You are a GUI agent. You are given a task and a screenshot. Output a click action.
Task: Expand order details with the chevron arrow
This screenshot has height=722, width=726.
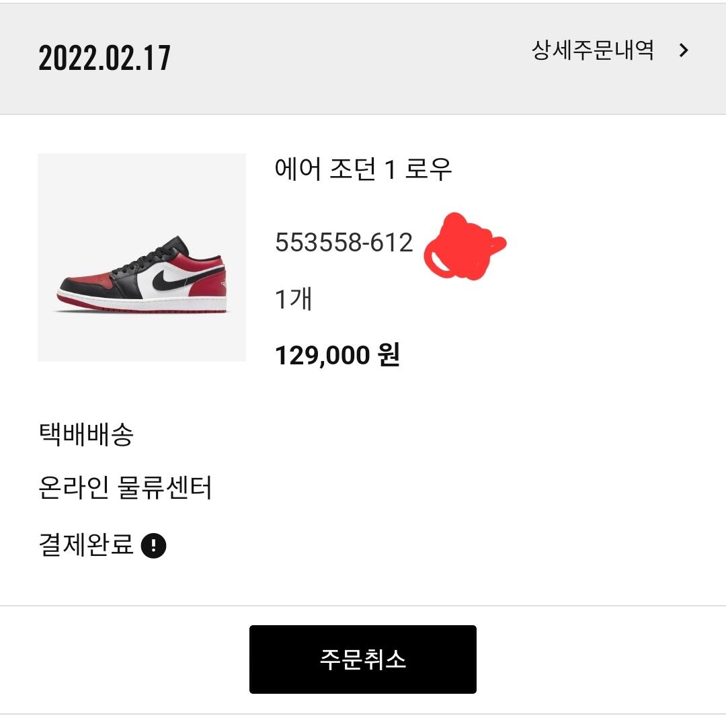(x=684, y=50)
